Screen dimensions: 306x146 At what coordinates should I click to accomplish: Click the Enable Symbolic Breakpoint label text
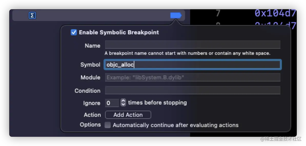click(x=119, y=33)
